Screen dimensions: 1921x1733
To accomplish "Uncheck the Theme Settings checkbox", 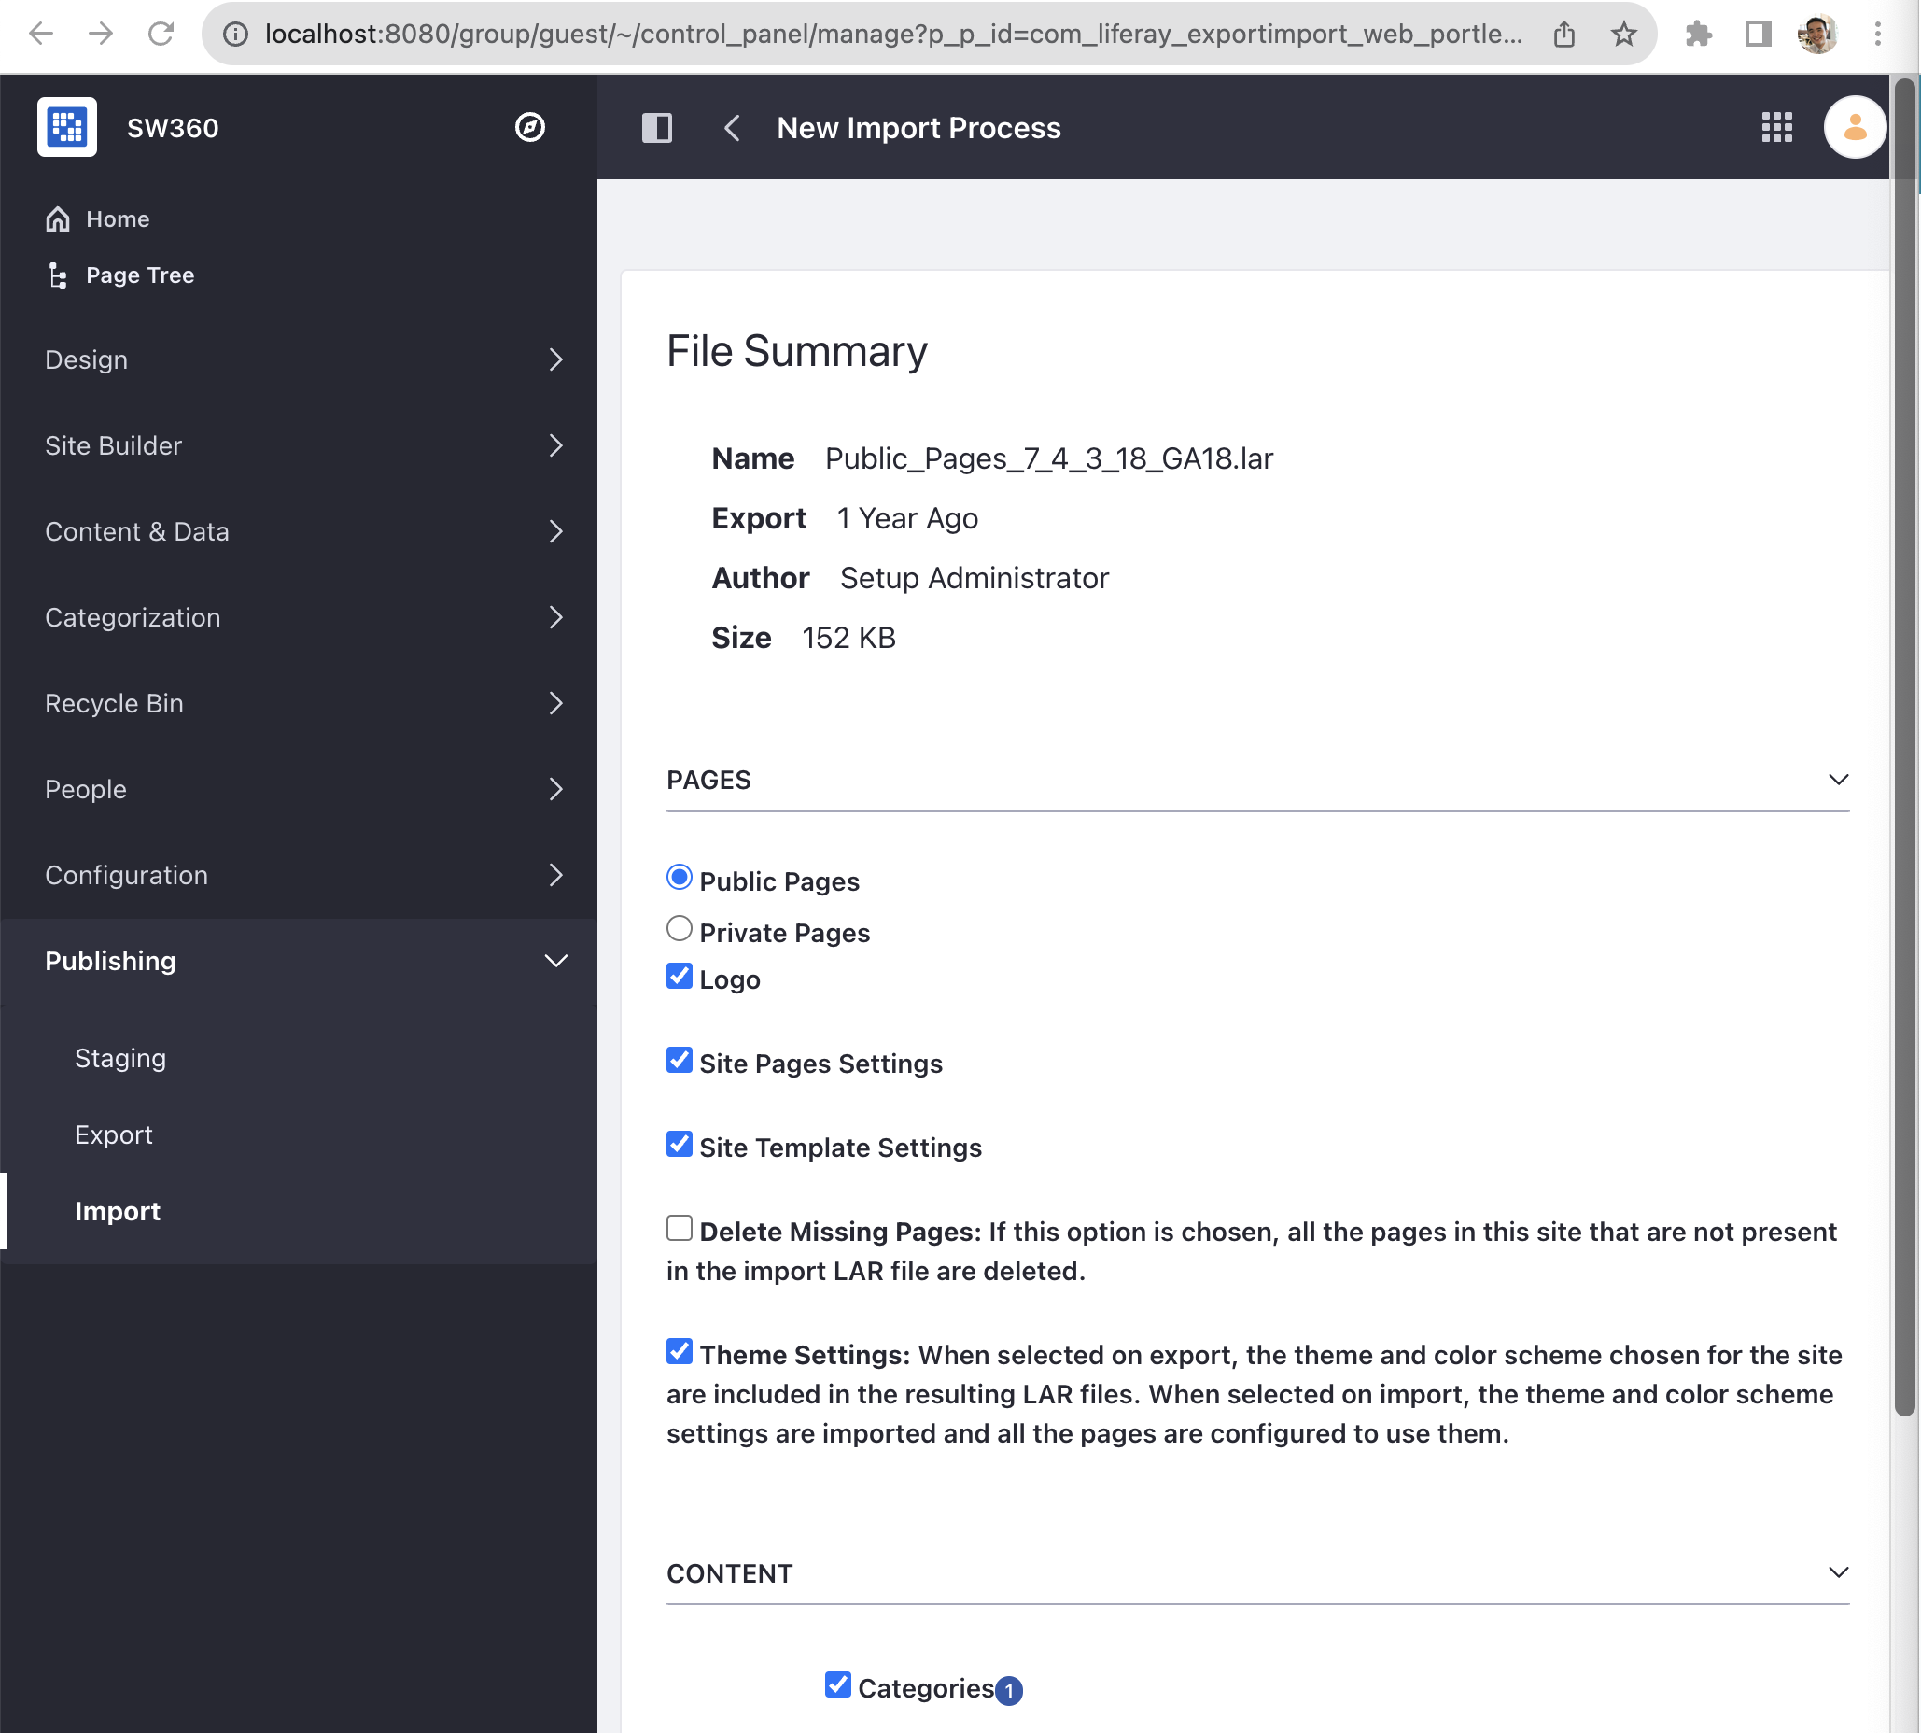I will click(679, 1351).
